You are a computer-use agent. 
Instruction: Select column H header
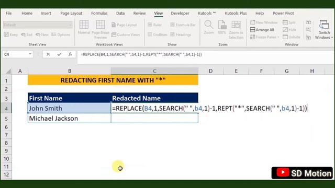click(312, 71)
